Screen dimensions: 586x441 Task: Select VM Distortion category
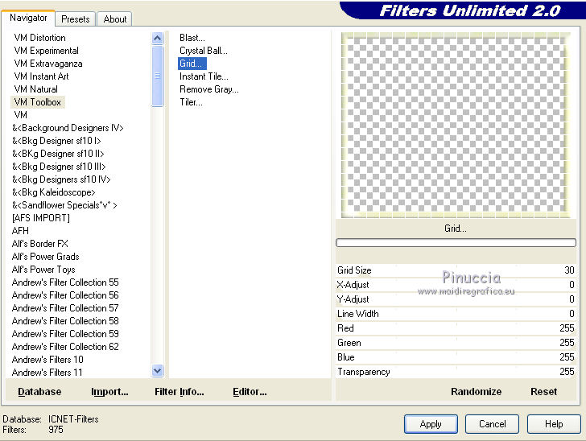(x=40, y=38)
